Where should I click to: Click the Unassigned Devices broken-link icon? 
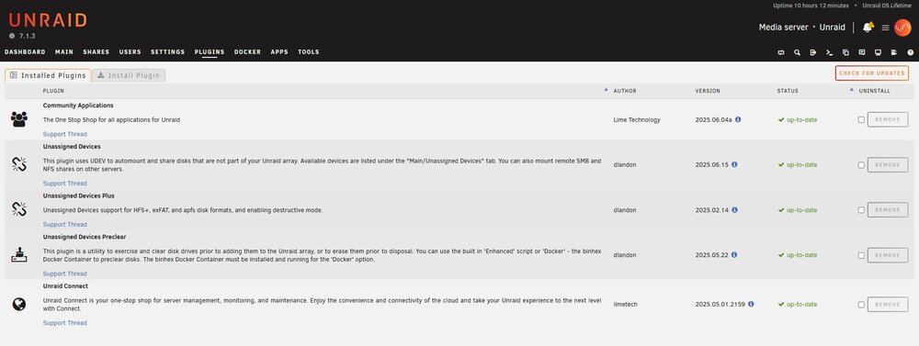click(x=18, y=164)
